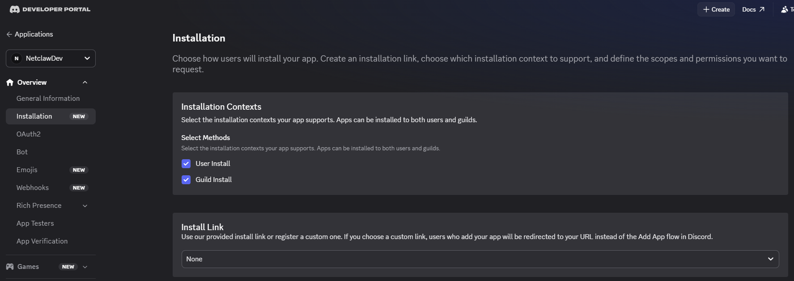Image resolution: width=794 pixels, height=281 pixels.
Task: Open the NetclawDev application dropdown
Action: coord(51,58)
